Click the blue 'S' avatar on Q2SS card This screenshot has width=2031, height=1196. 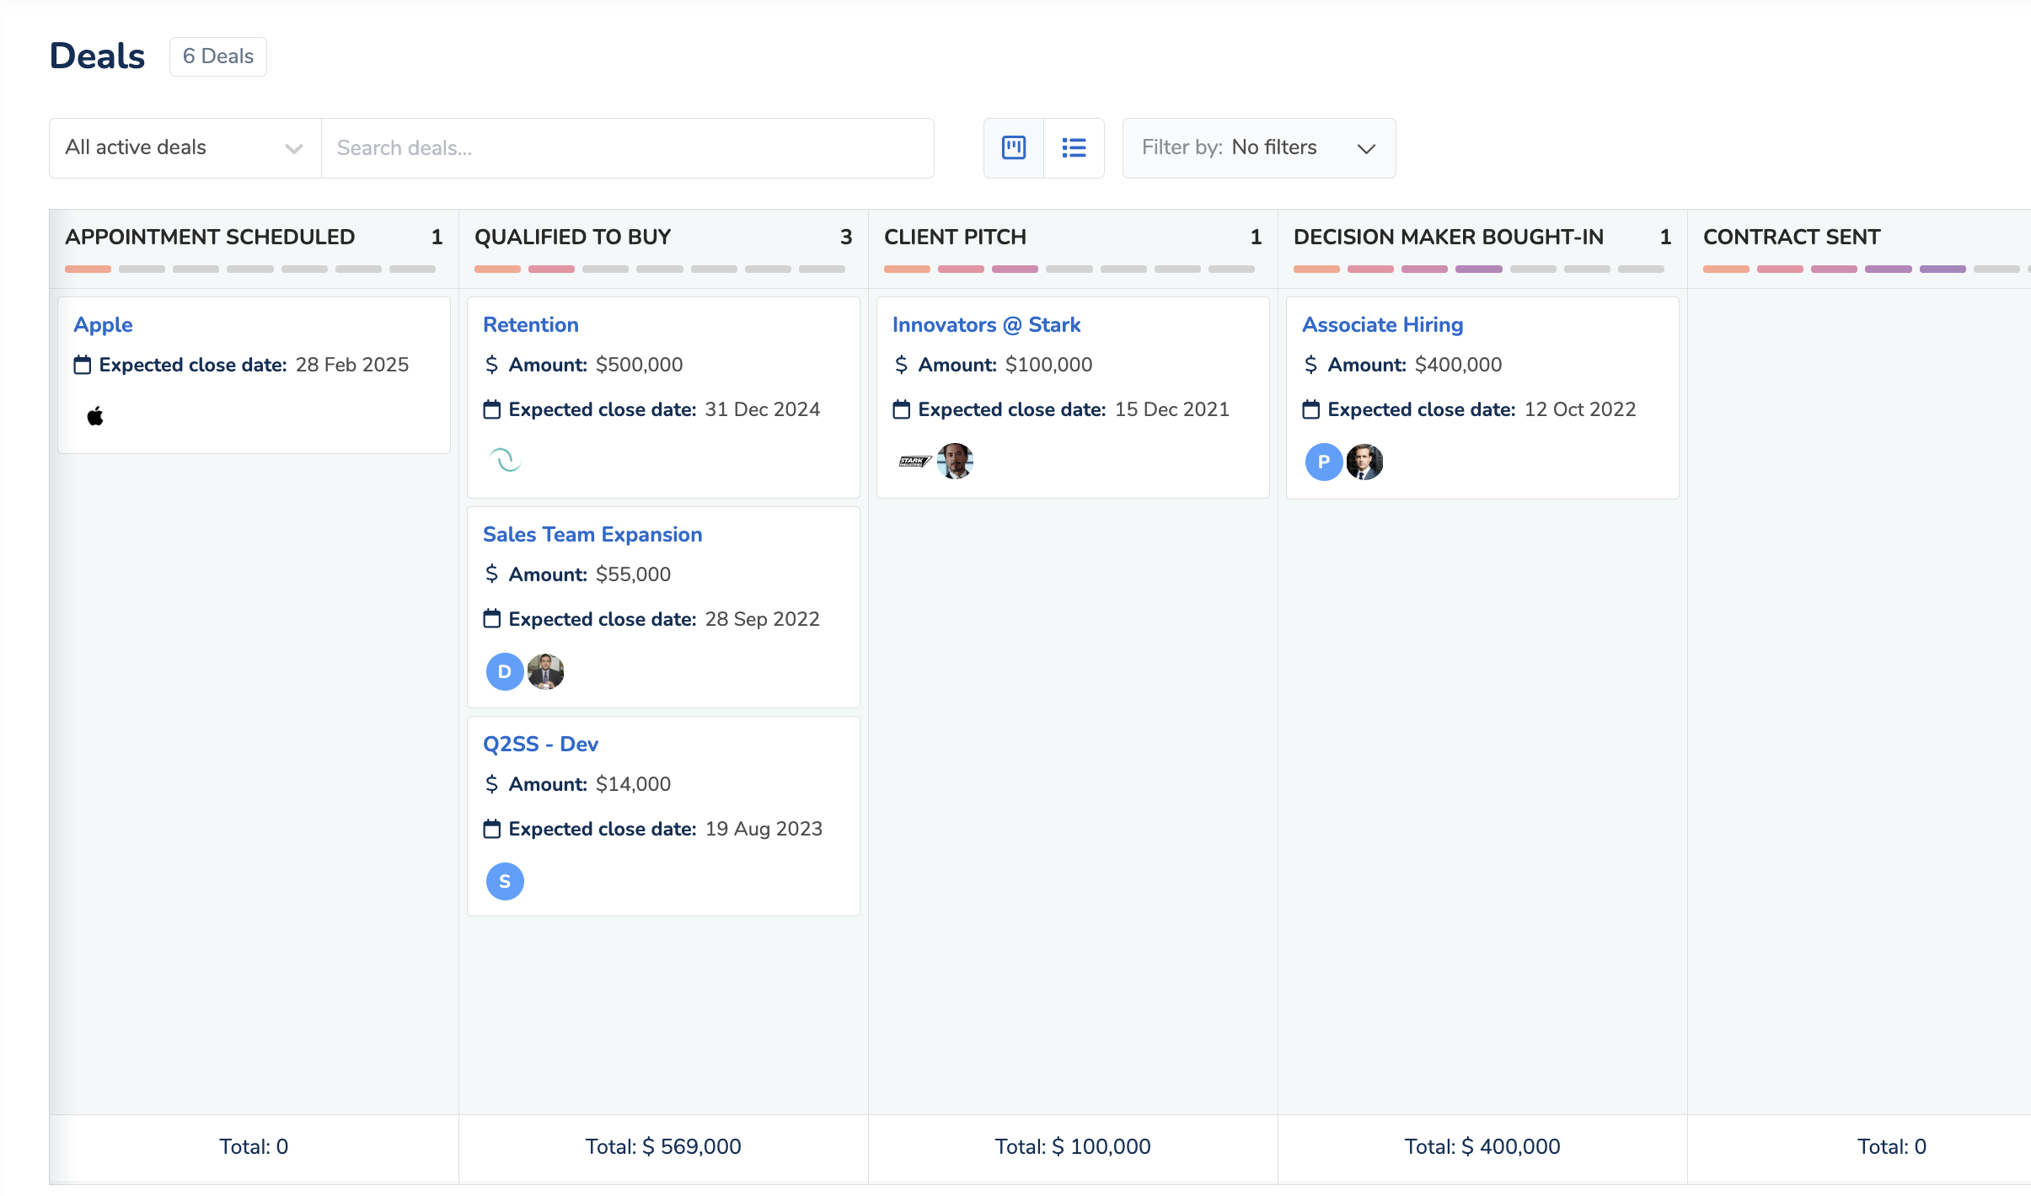pos(505,881)
